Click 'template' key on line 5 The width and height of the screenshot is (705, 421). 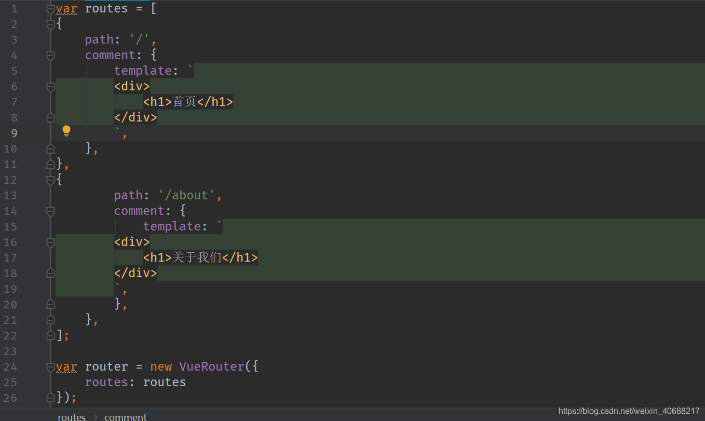pyautogui.click(x=143, y=71)
